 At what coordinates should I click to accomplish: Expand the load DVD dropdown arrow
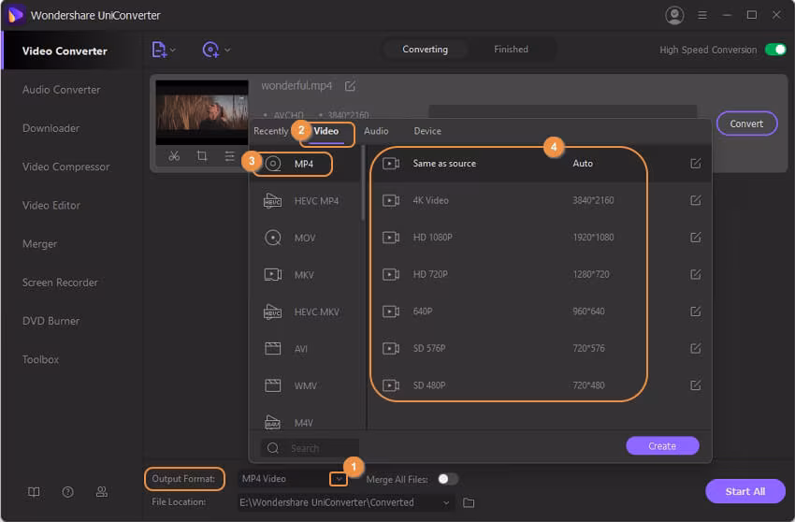(227, 50)
